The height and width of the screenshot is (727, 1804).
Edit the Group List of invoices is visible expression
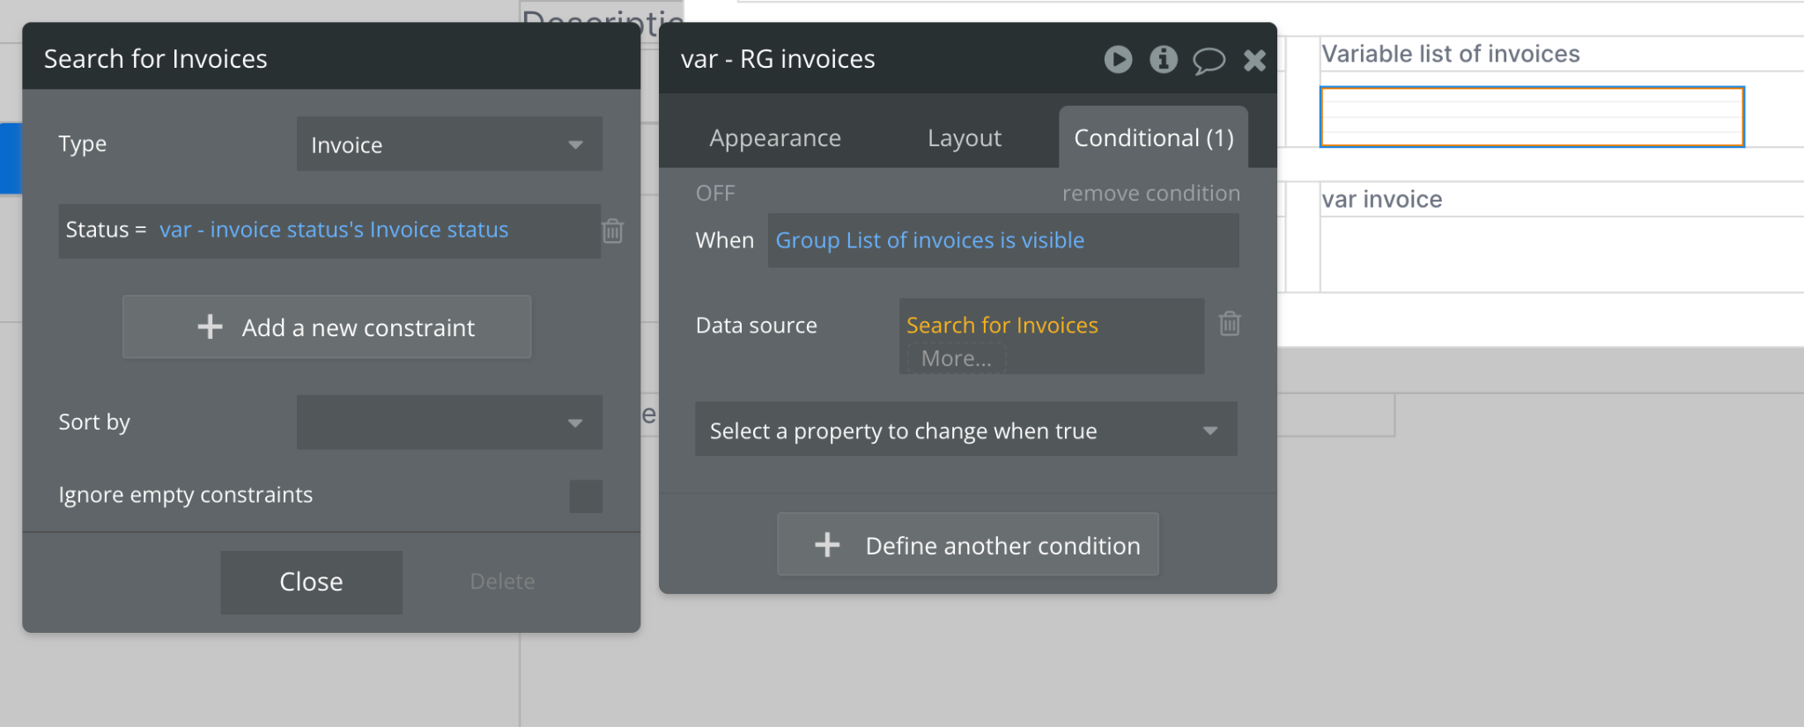[x=929, y=240]
